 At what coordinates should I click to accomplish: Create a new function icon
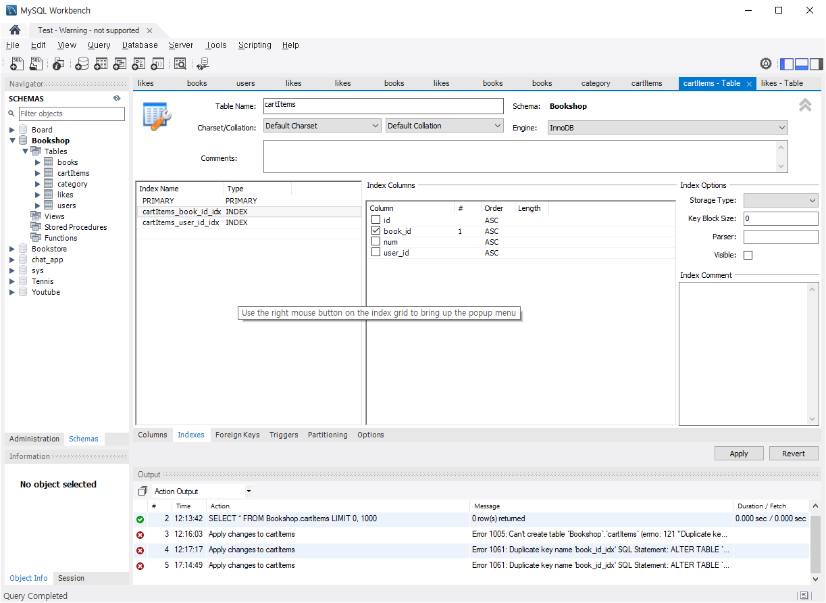point(157,64)
